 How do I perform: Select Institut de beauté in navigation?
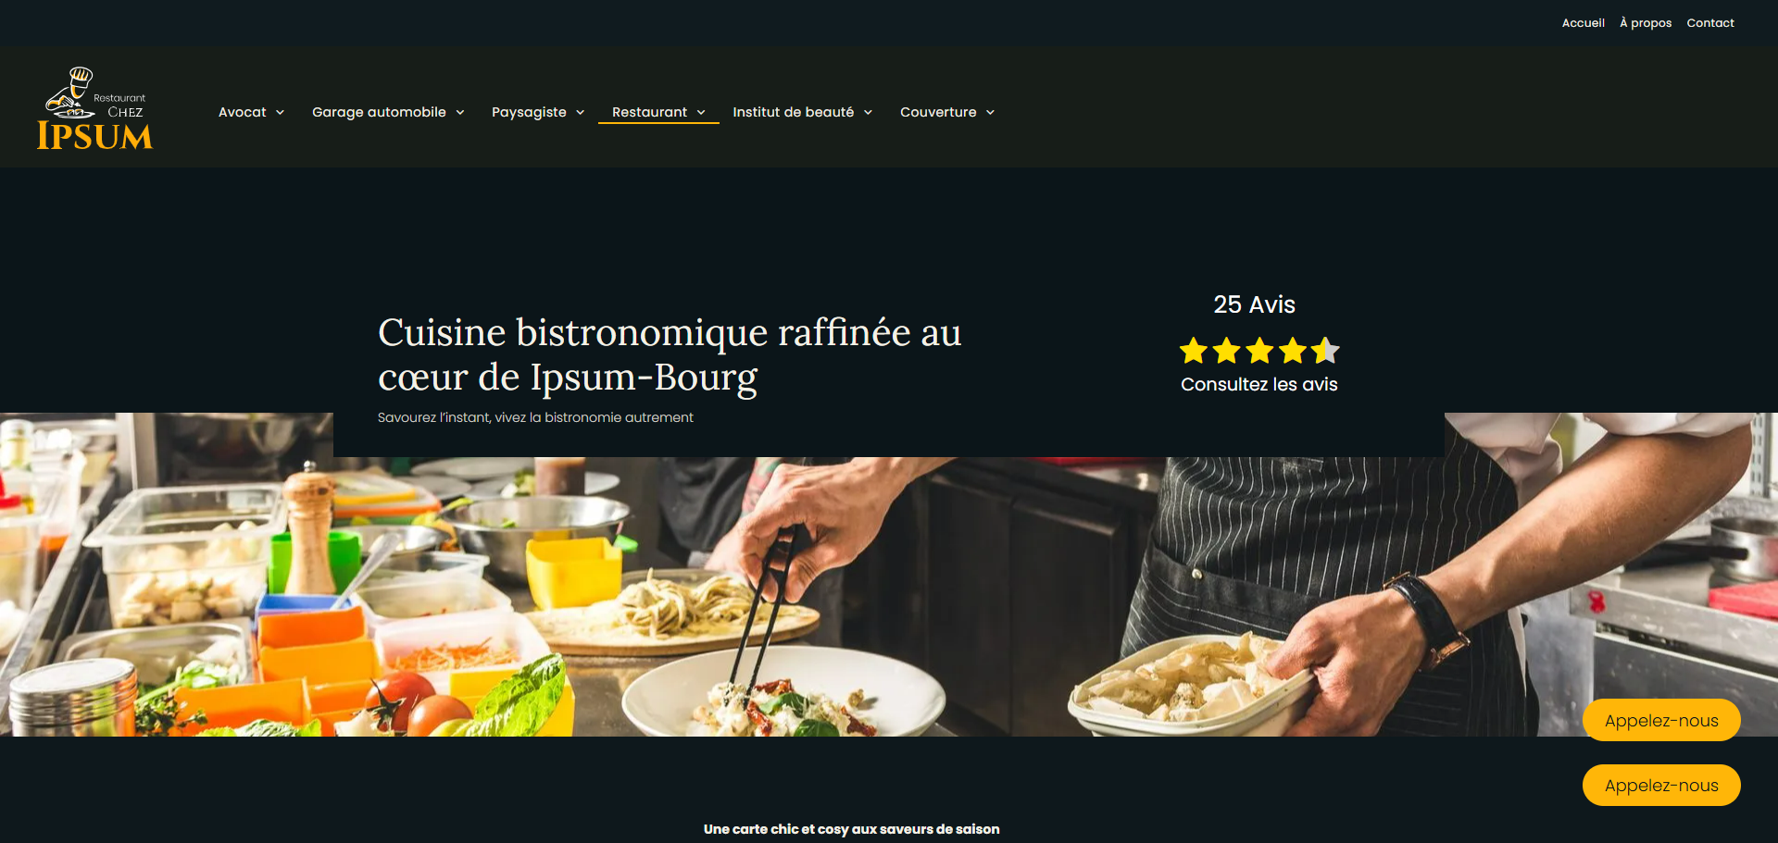click(x=793, y=112)
